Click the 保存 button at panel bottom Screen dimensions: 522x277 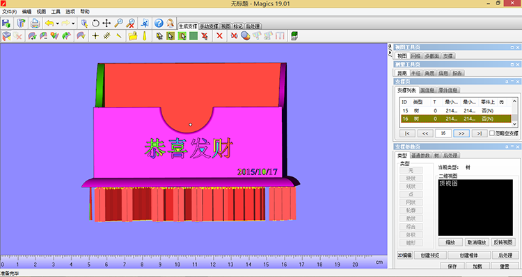click(452, 266)
